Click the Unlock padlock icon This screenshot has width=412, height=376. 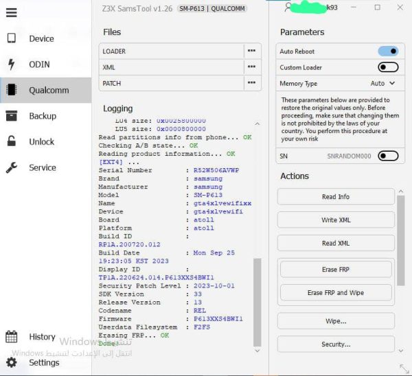[x=11, y=141]
